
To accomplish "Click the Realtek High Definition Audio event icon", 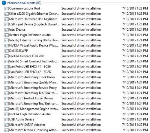I will (7, 35).
